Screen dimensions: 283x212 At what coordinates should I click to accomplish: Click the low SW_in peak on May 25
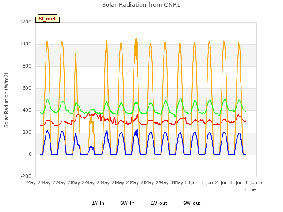(x=92, y=116)
